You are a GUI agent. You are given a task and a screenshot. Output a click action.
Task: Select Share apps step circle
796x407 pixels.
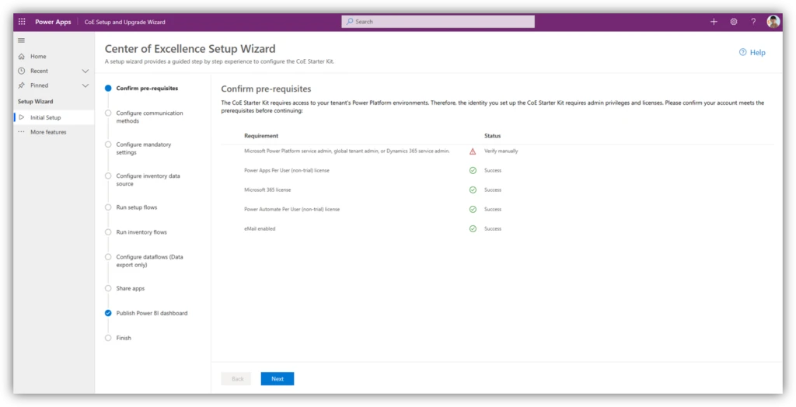point(108,288)
